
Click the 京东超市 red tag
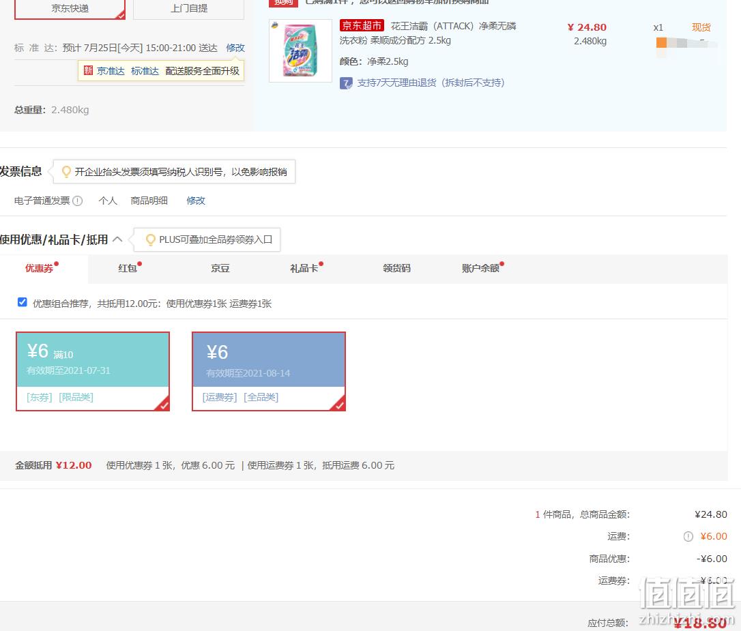click(x=362, y=25)
